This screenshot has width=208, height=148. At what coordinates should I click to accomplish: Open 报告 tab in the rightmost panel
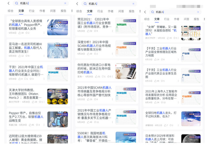pos(196,19)
